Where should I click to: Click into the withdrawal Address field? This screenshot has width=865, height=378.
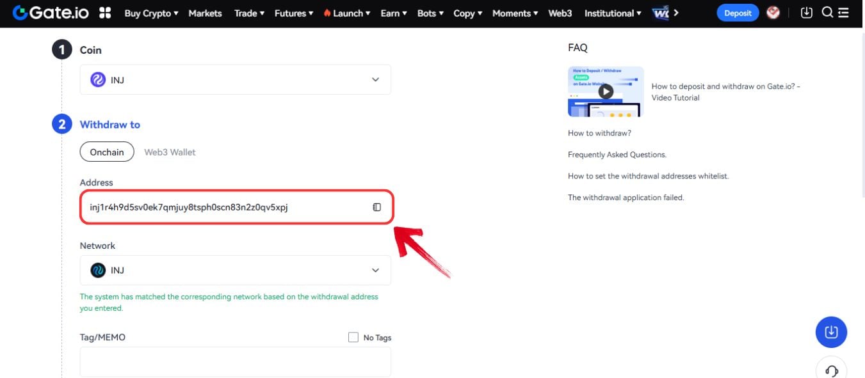click(236, 207)
